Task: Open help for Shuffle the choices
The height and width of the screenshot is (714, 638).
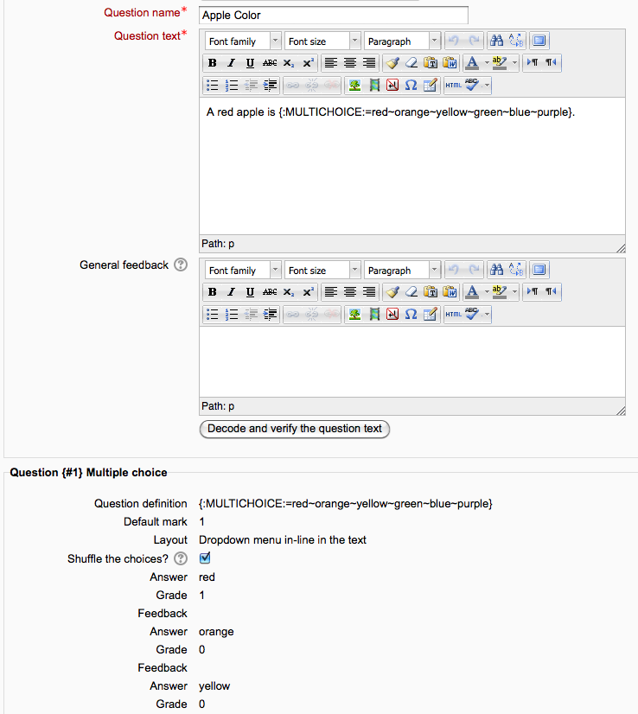Action: (181, 558)
